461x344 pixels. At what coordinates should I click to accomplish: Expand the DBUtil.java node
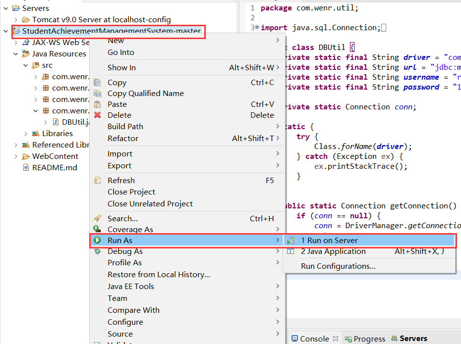point(46,122)
